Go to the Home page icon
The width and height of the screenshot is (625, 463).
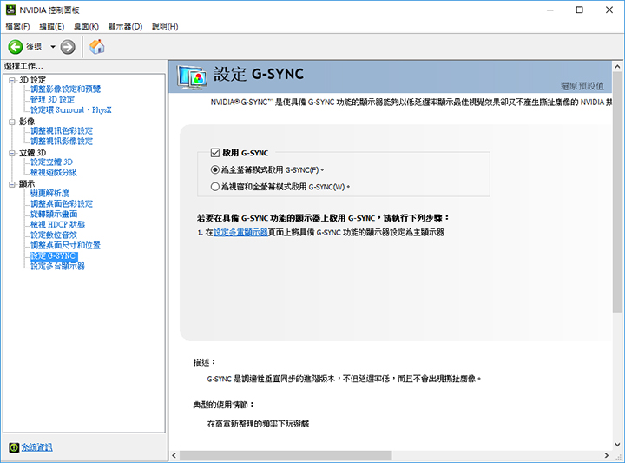coord(97,47)
